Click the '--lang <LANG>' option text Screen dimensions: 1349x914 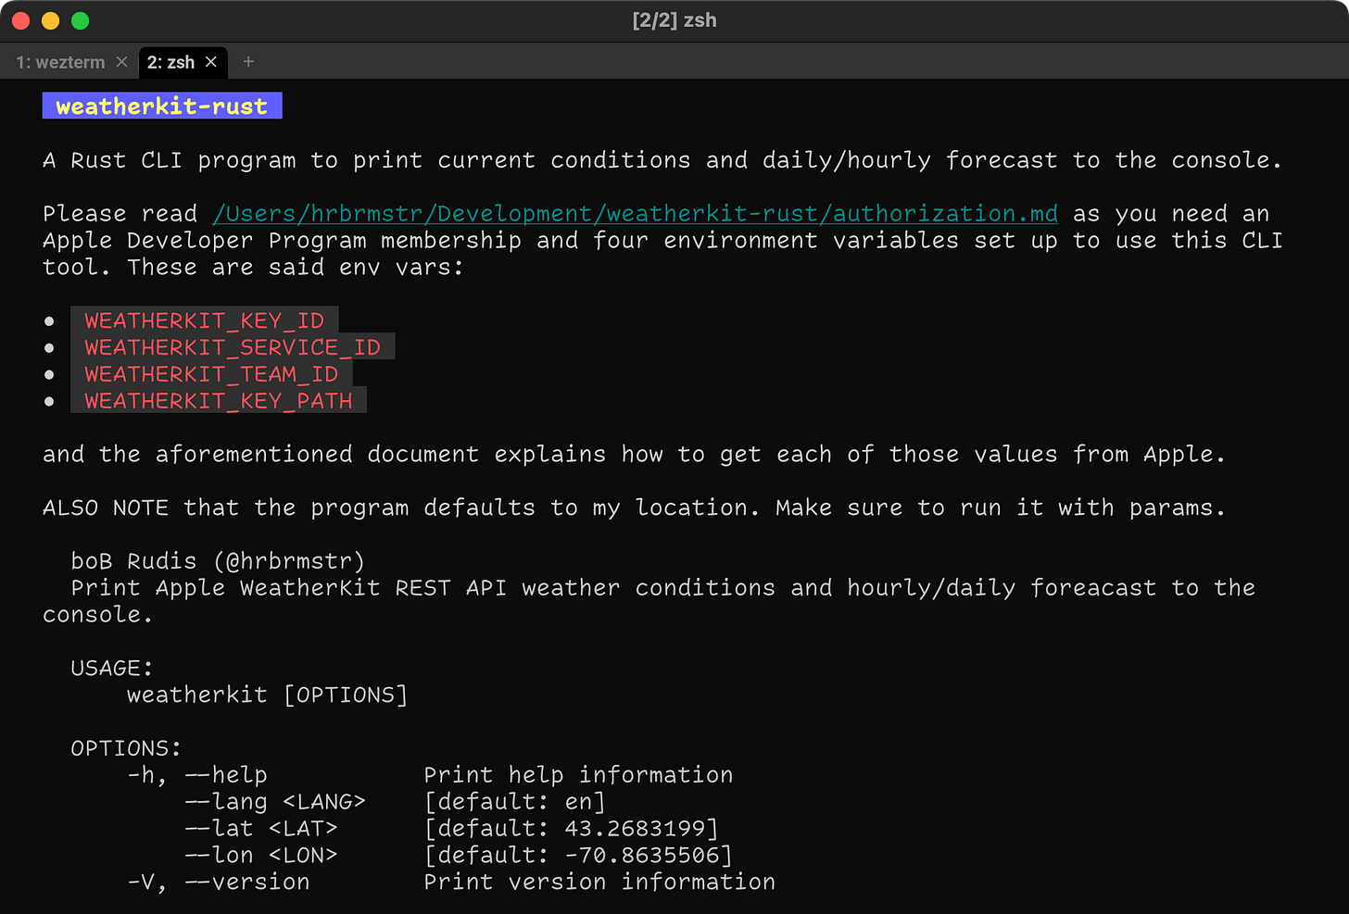pos(275,802)
